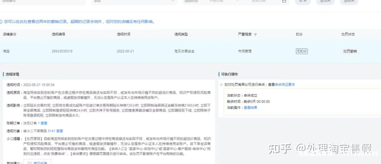Click the 违规编号 search input field
The height and width of the screenshot is (164, 381).
tap(42, 1)
